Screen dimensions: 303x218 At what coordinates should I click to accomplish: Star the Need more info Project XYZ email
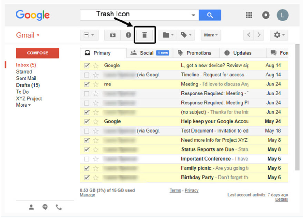[x=96, y=140]
